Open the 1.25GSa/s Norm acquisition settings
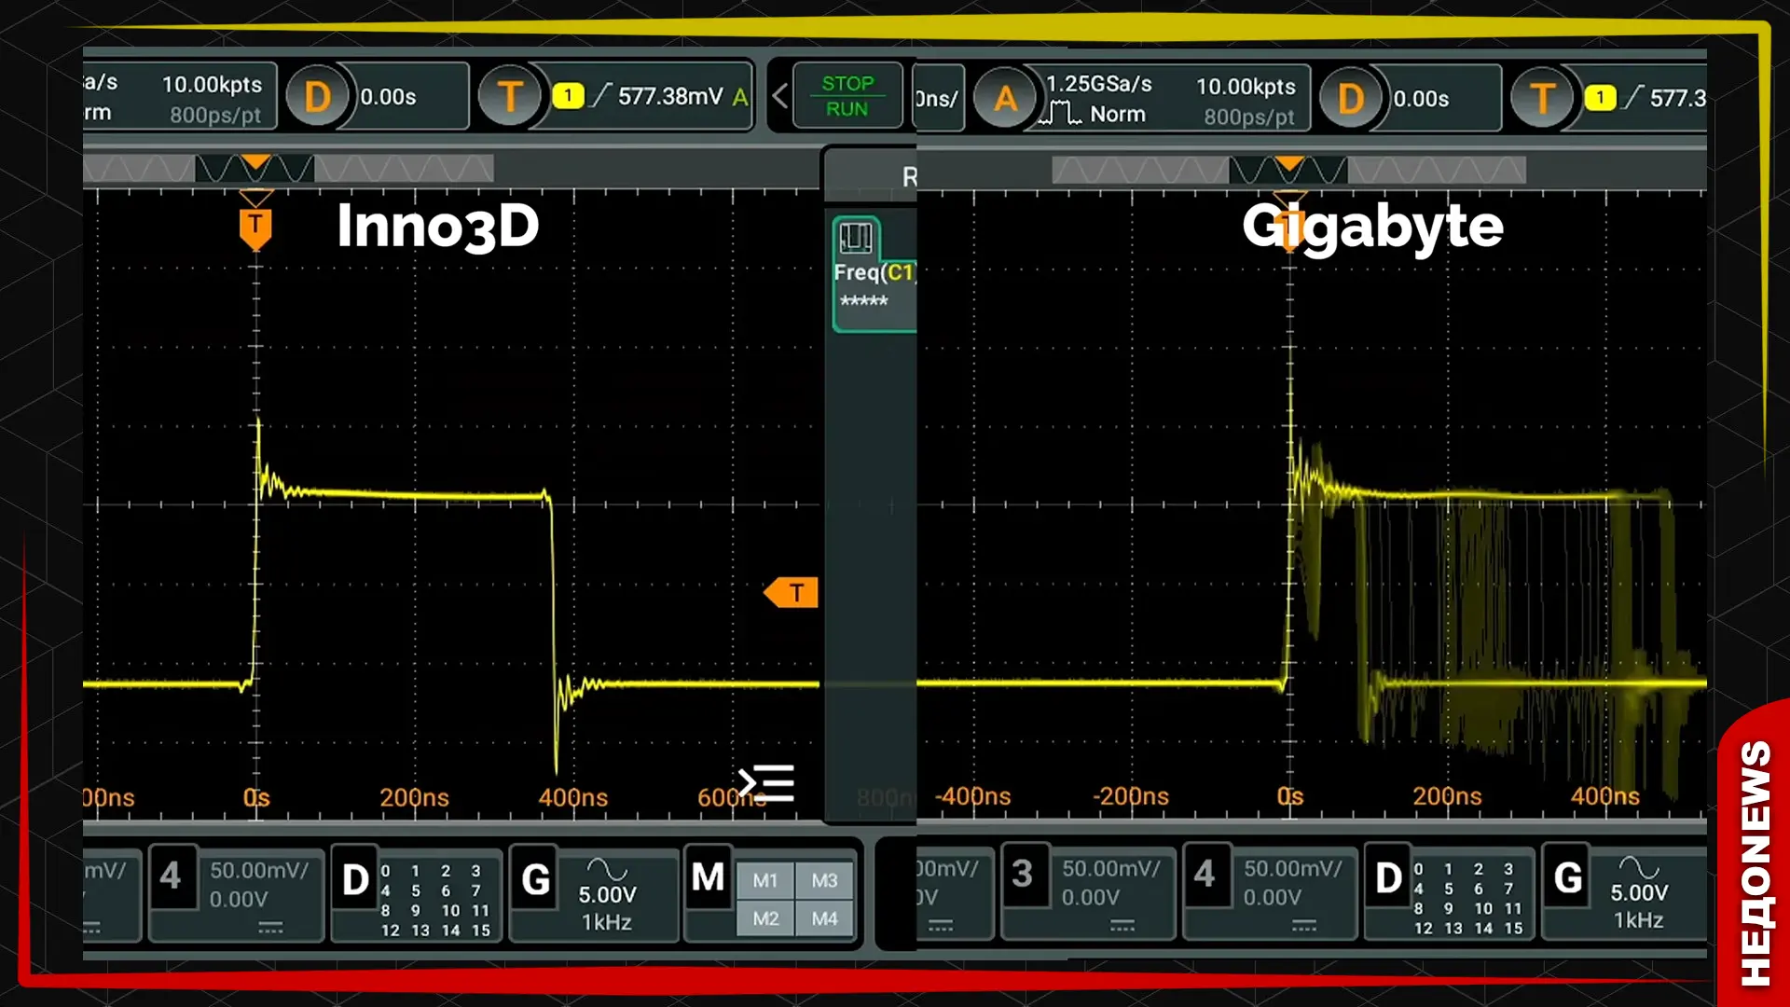Screen dimensions: 1790x1007 click(x=1097, y=99)
